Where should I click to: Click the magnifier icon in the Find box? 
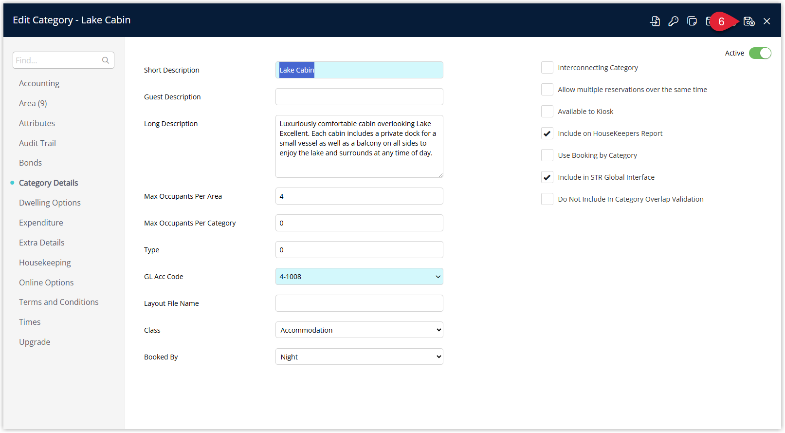106,60
